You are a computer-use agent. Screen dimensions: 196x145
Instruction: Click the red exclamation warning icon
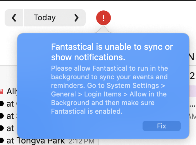point(104,18)
